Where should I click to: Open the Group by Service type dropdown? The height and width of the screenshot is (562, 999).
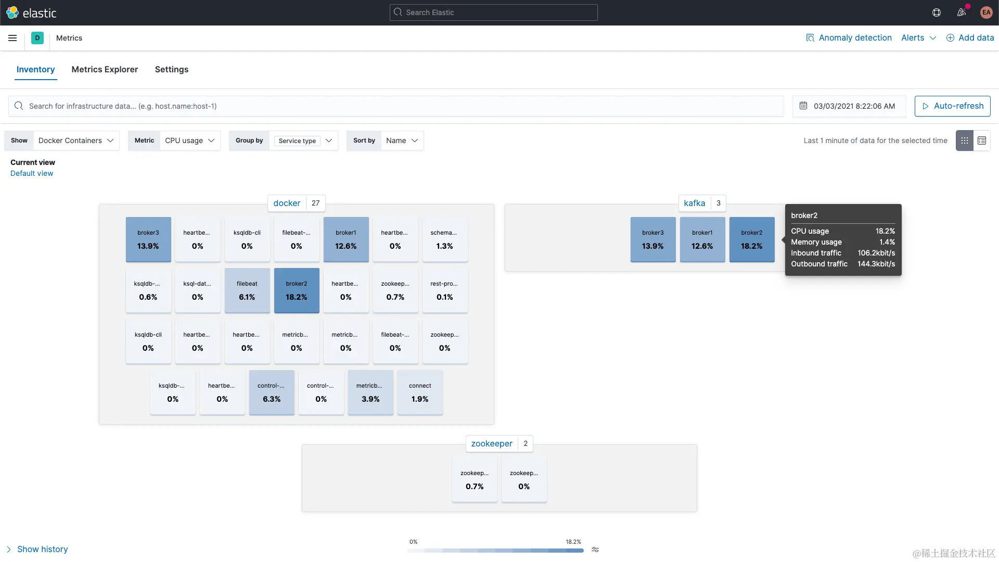(304, 140)
